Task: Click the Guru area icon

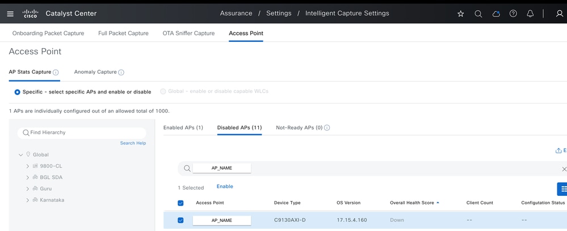Action: pos(35,189)
